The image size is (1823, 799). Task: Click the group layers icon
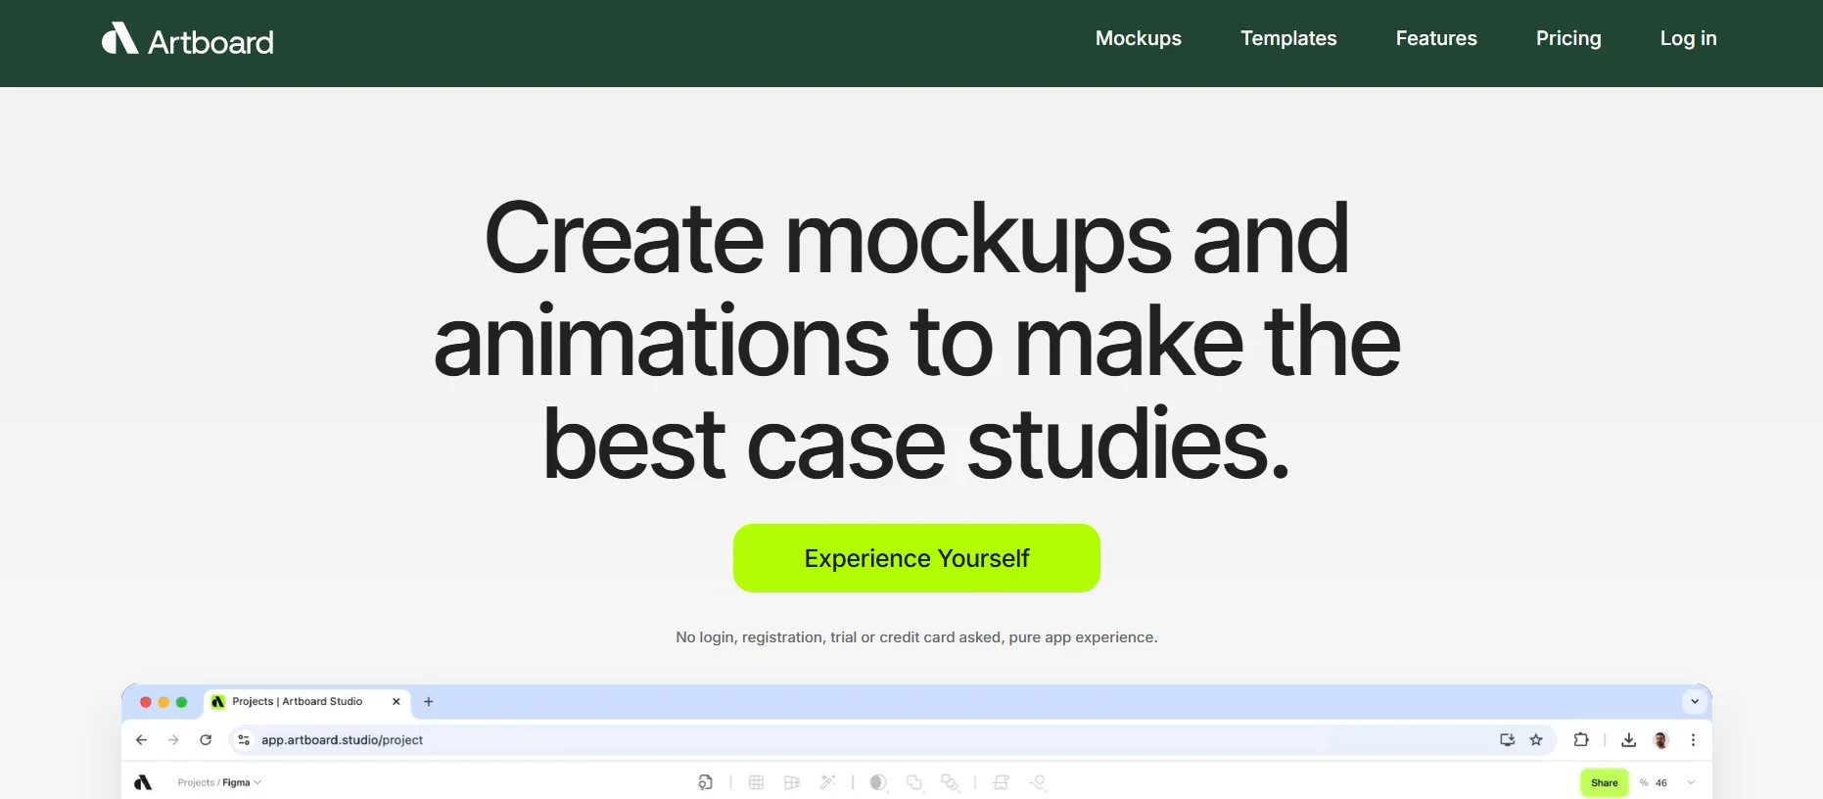(950, 782)
